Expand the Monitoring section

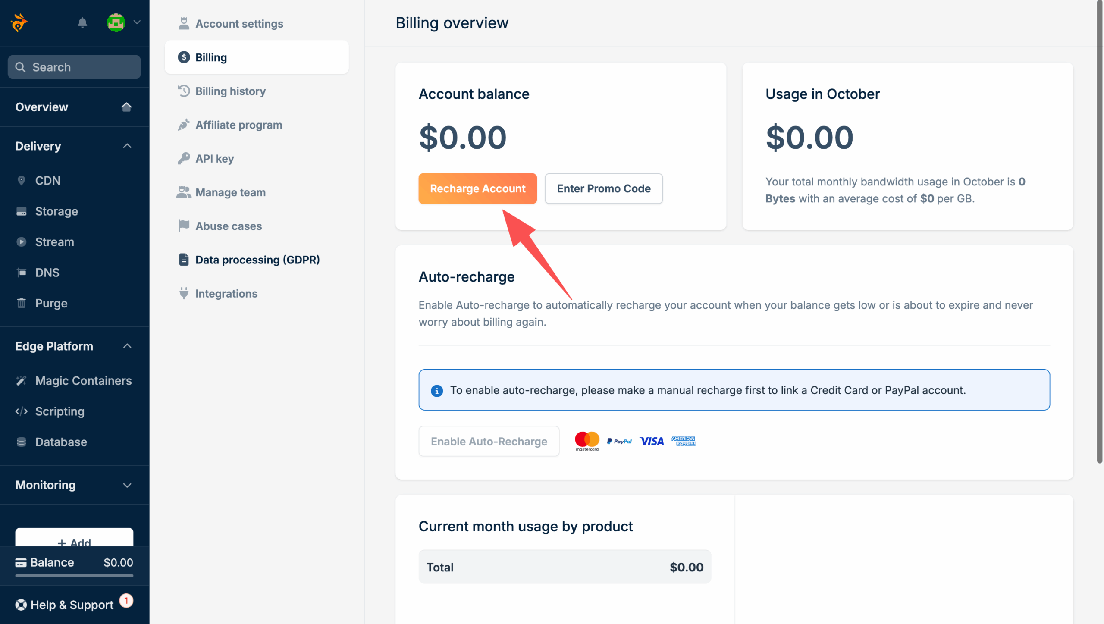pos(127,485)
